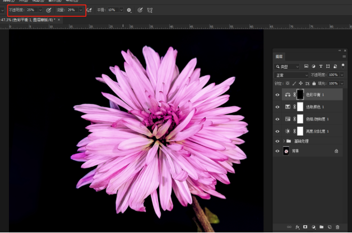Image resolution: width=352 pixels, height=233 pixels.
Task: Hide the 选取颜色 1 layer
Action: (x=277, y=107)
